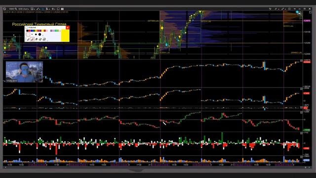Viewport: 316px width, 178px height.
Task: Click the top-right brush tool icon
Action: [x=282, y=9]
